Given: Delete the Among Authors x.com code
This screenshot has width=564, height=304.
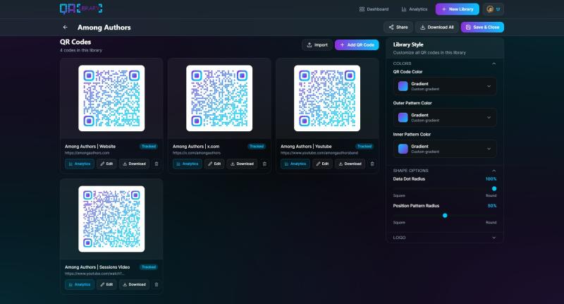Looking at the screenshot, I should tap(264, 164).
